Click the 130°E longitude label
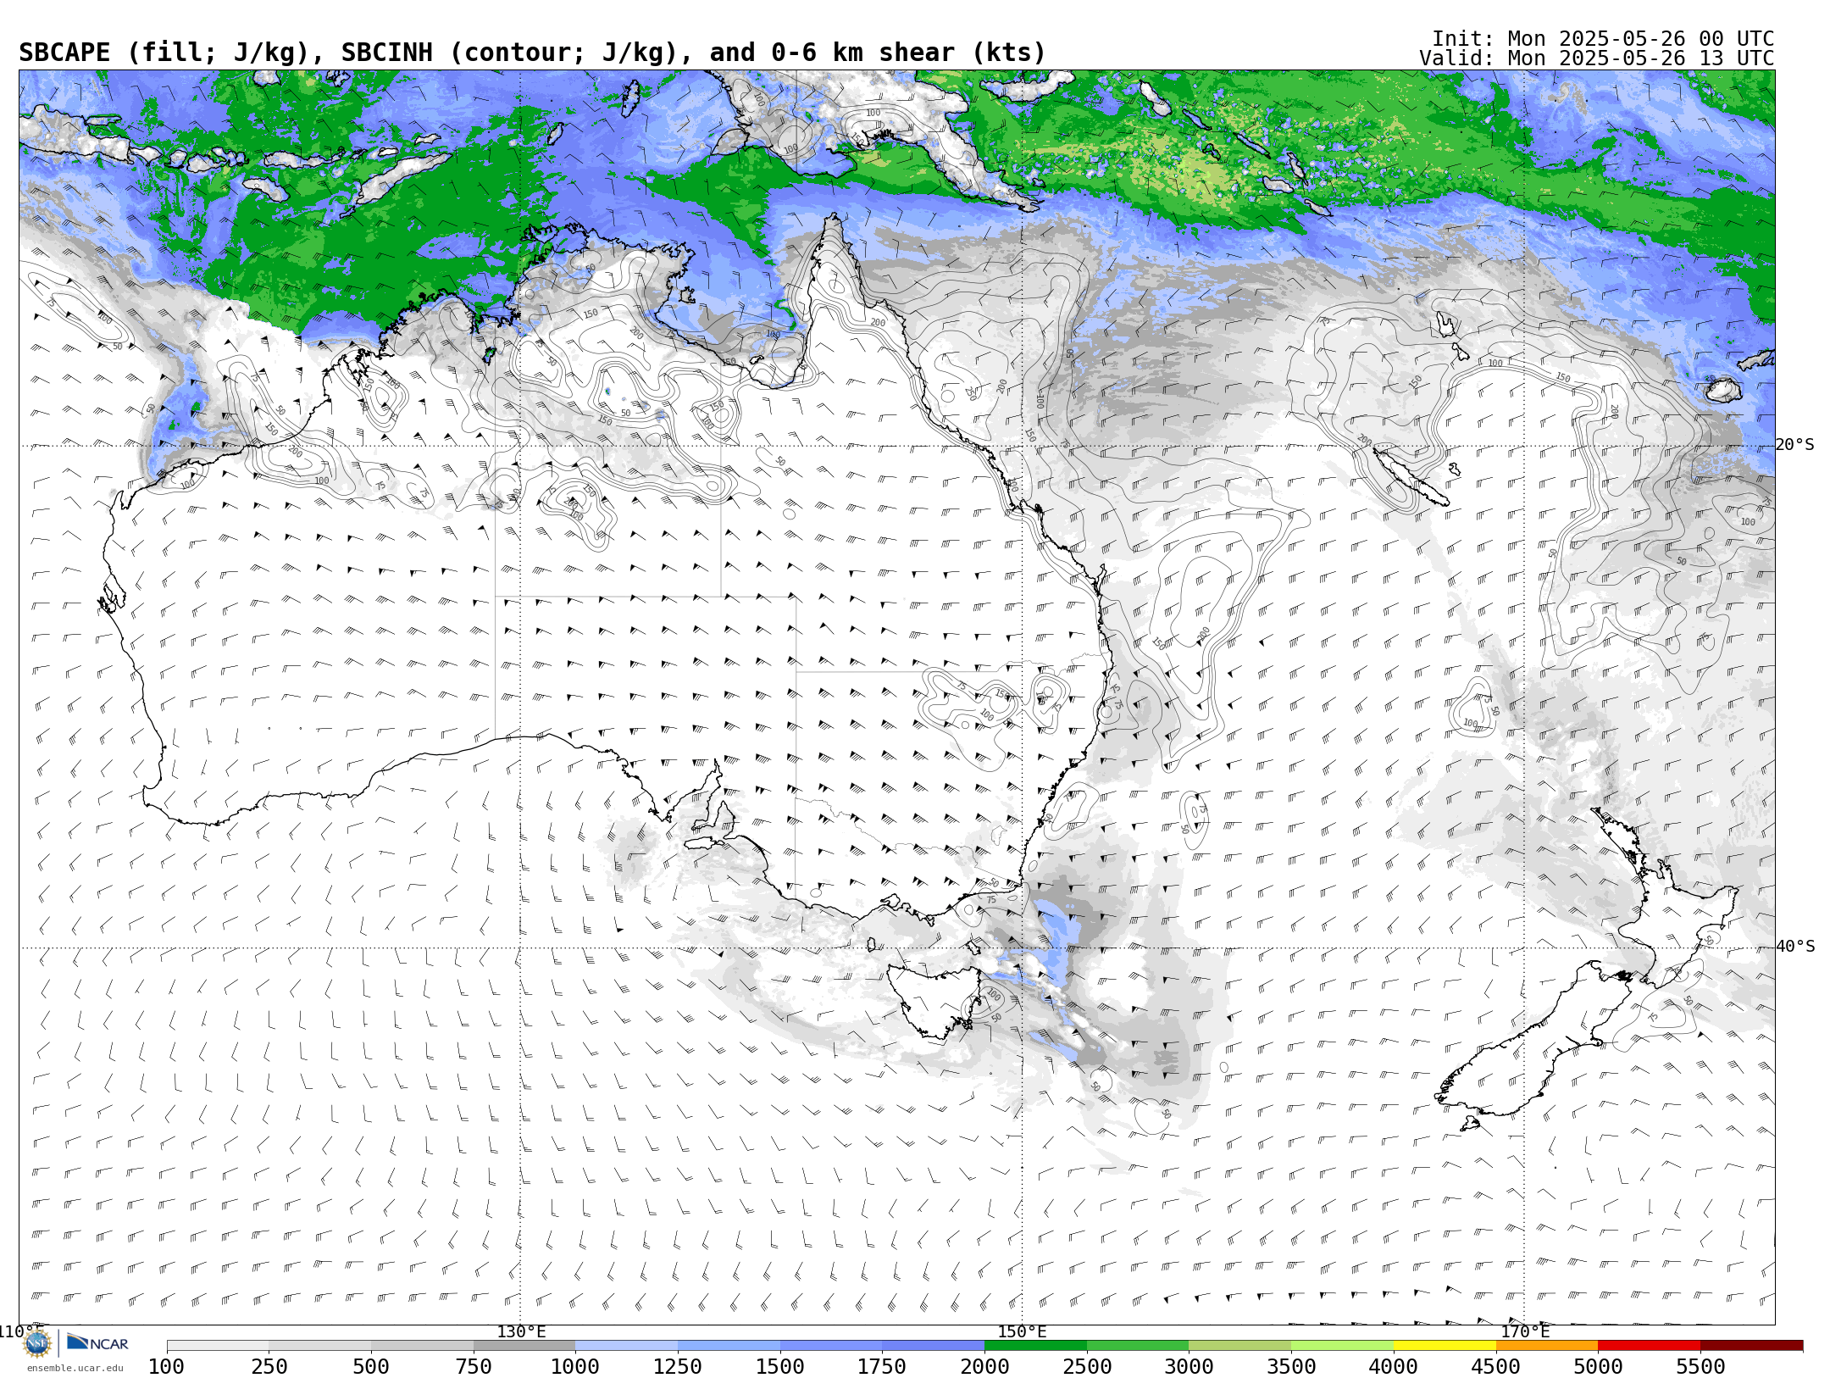The height and width of the screenshot is (1378, 1830). (521, 1332)
